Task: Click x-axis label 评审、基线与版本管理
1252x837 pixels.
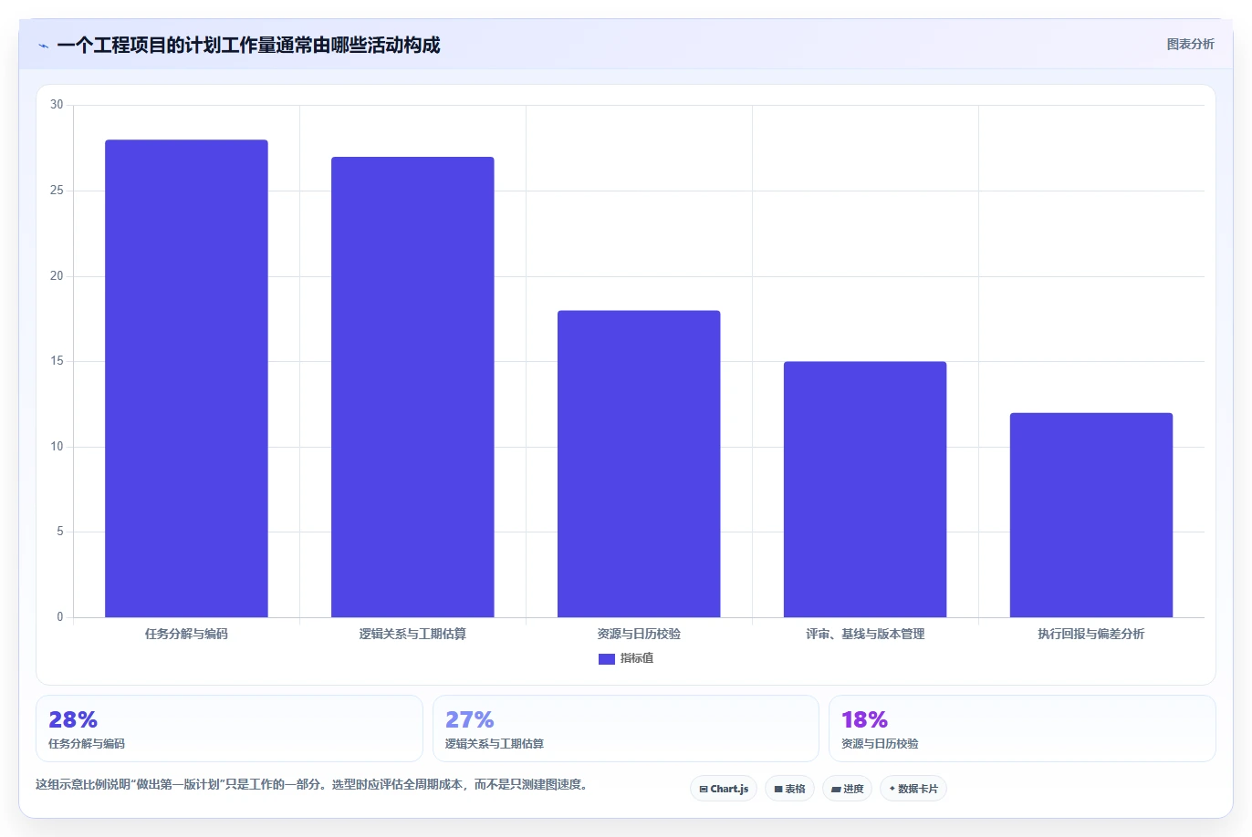Action: [865, 634]
